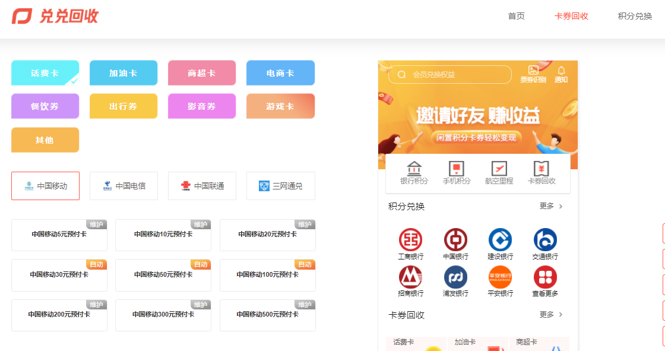
Task: Select the 加油卡 category
Action: [x=123, y=73]
